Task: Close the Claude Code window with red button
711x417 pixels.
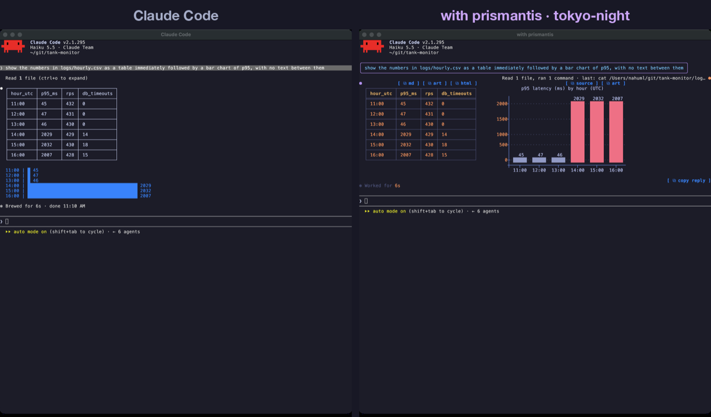Action: click(x=6, y=34)
